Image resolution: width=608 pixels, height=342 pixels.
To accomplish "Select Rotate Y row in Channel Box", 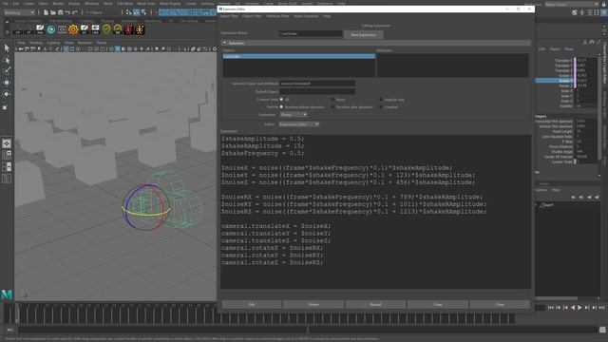I will point(555,81).
